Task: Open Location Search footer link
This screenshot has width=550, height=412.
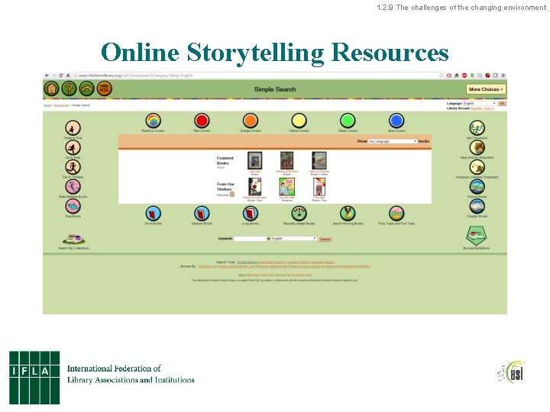Action: pos(298,262)
